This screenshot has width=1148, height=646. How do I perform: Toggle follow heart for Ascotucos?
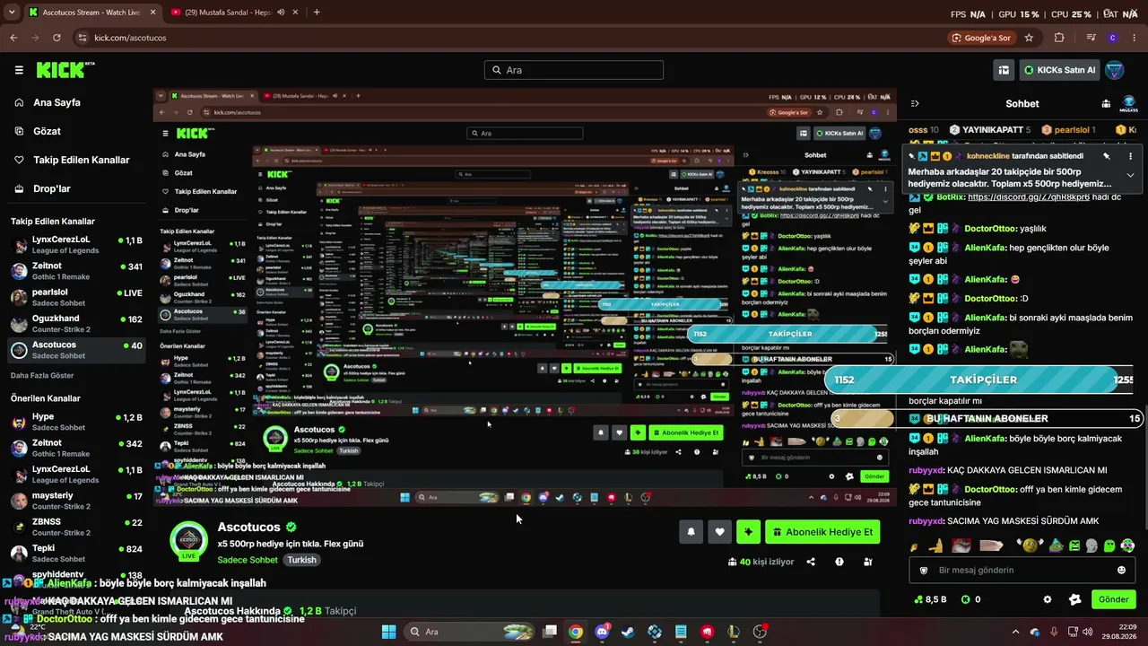[x=719, y=532]
